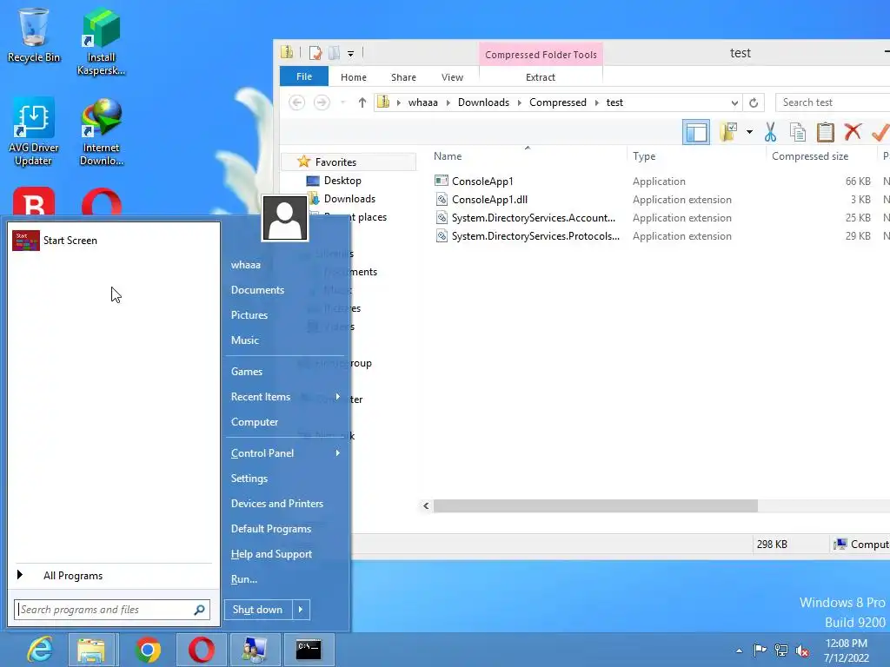The height and width of the screenshot is (667, 890).
Task: Click the Properties quick access icon
Action: pos(315,53)
